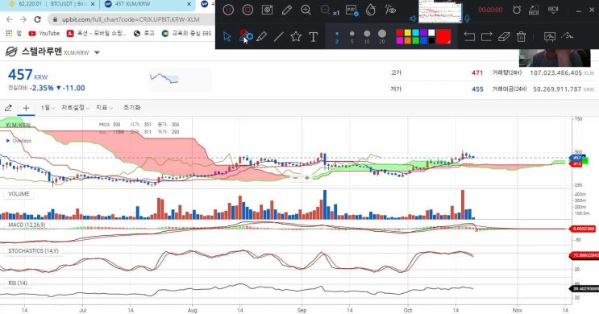599x314 pixels.
Task: Click the keyboard shortcut display icon
Action: (534, 10)
